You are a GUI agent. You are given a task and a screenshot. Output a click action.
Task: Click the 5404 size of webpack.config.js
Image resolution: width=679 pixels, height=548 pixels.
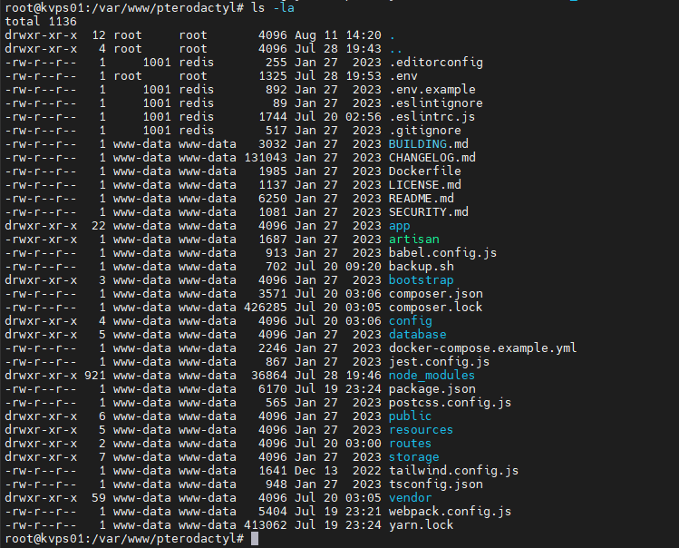[273, 512]
